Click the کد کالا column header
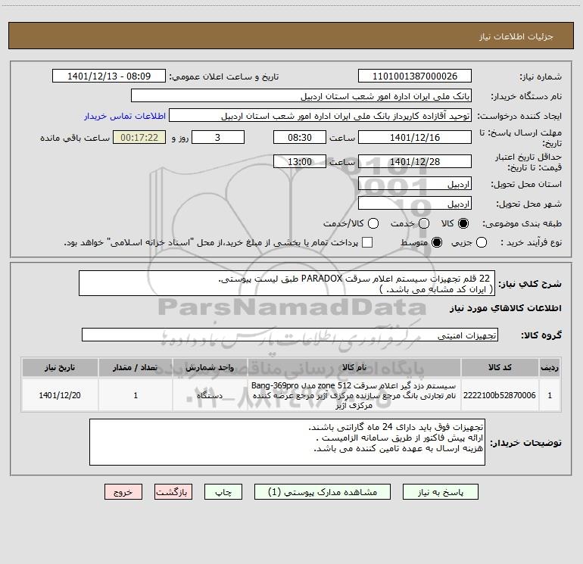 [500, 367]
